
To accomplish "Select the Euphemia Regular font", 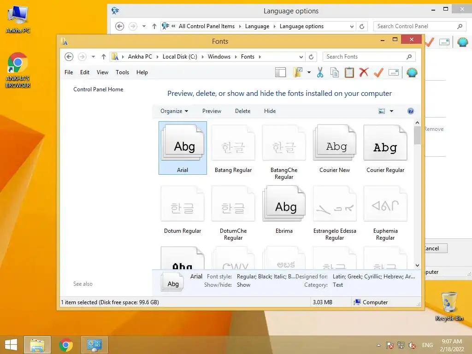I will point(385,212).
